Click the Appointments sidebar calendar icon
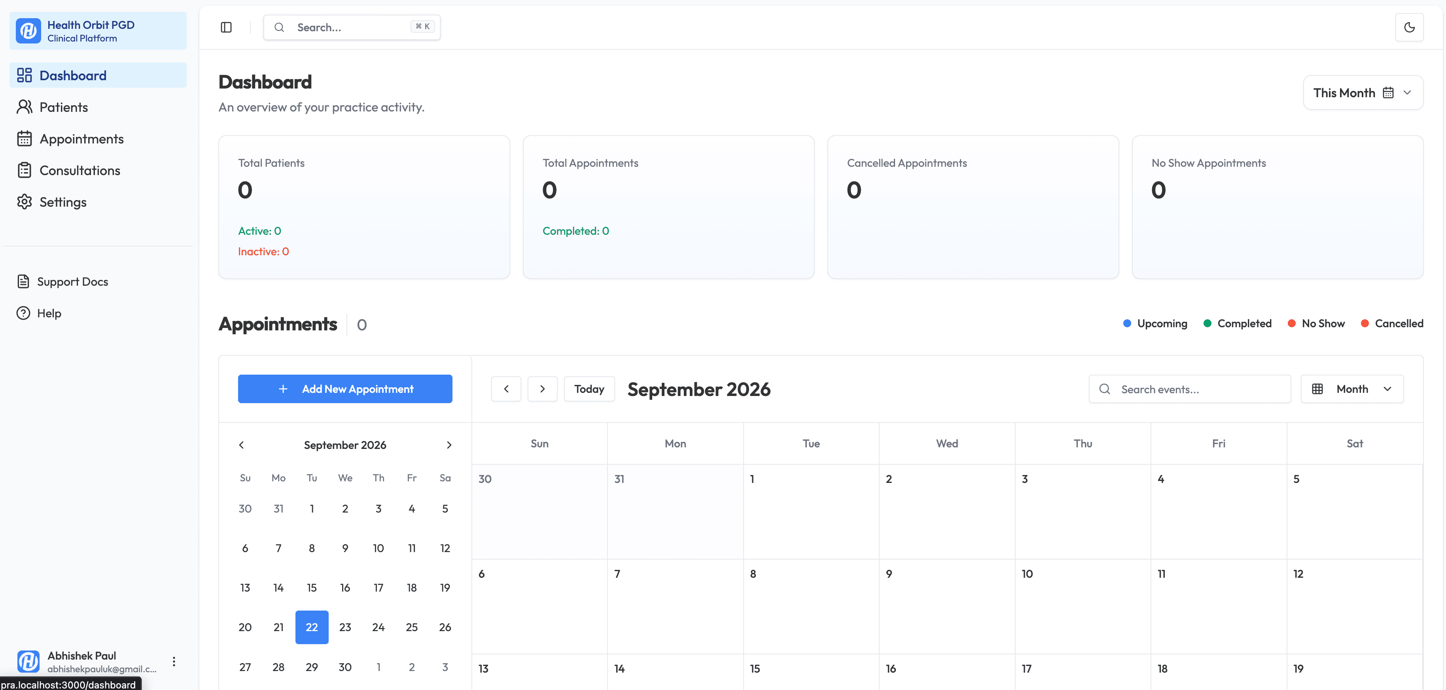This screenshot has width=1446, height=690. pos(24,139)
